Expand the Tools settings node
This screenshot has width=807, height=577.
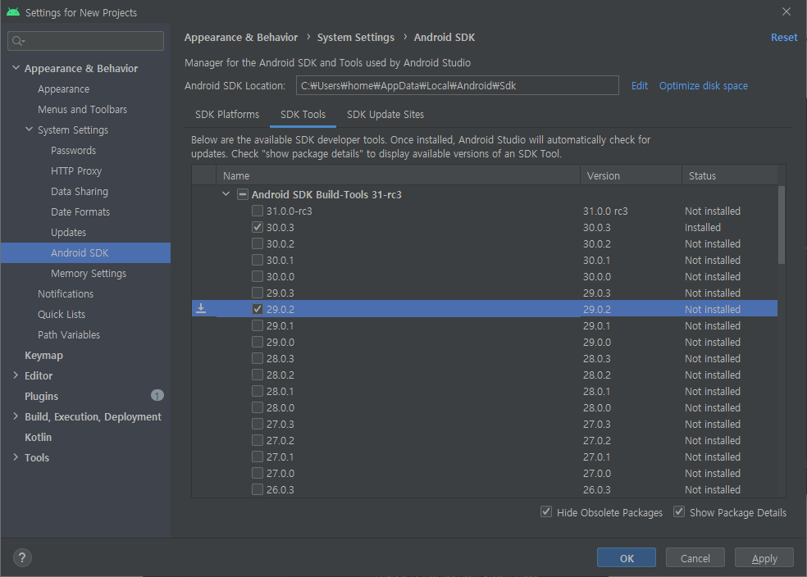(x=16, y=457)
